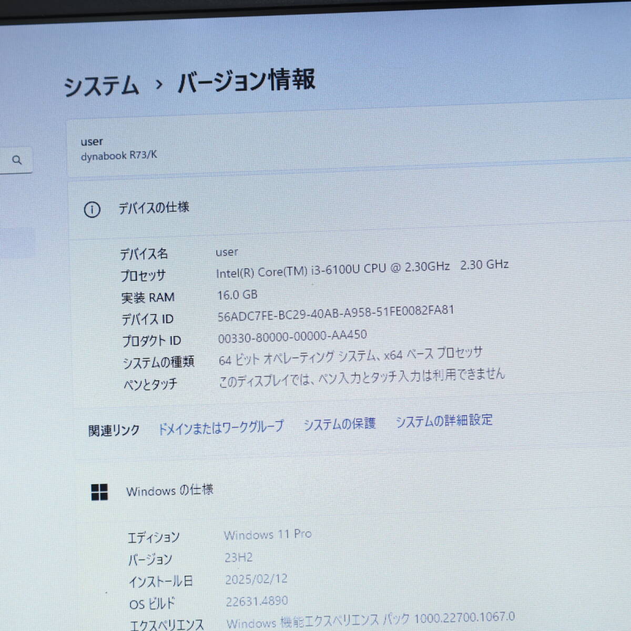Click the バージョン情報 page title

[x=247, y=81]
